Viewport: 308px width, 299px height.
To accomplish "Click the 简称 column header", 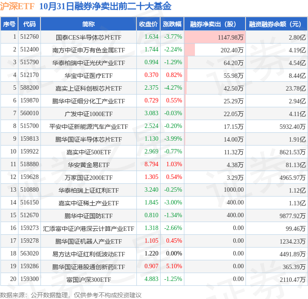I will pos(88,24).
